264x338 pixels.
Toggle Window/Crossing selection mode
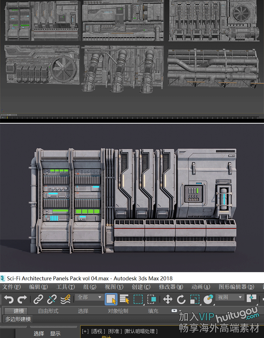tap(152, 299)
